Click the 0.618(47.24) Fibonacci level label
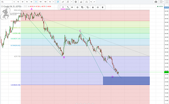Image resolution: width=169 pixels, height=104 pixels. [x=15, y=38]
